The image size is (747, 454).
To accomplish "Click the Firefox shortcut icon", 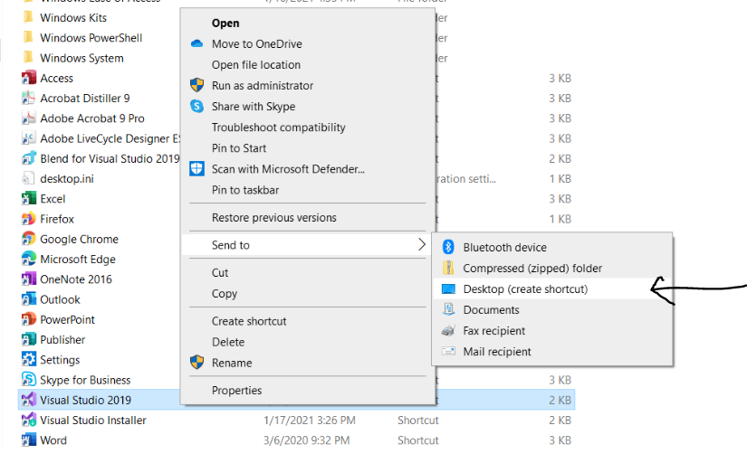I will [x=29, y=219].
